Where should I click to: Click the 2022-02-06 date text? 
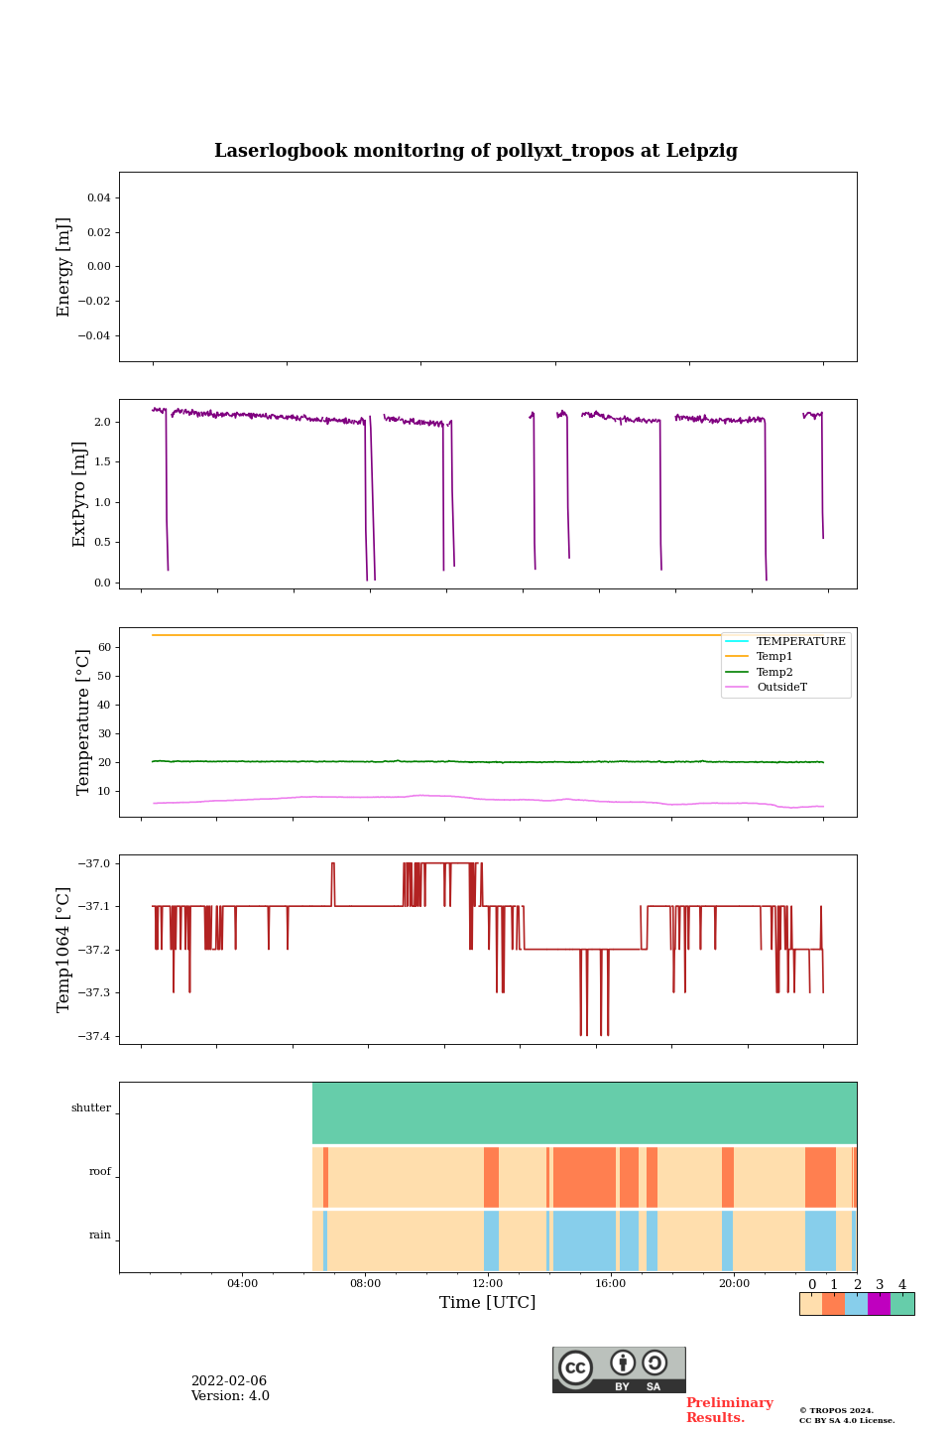229,1381
